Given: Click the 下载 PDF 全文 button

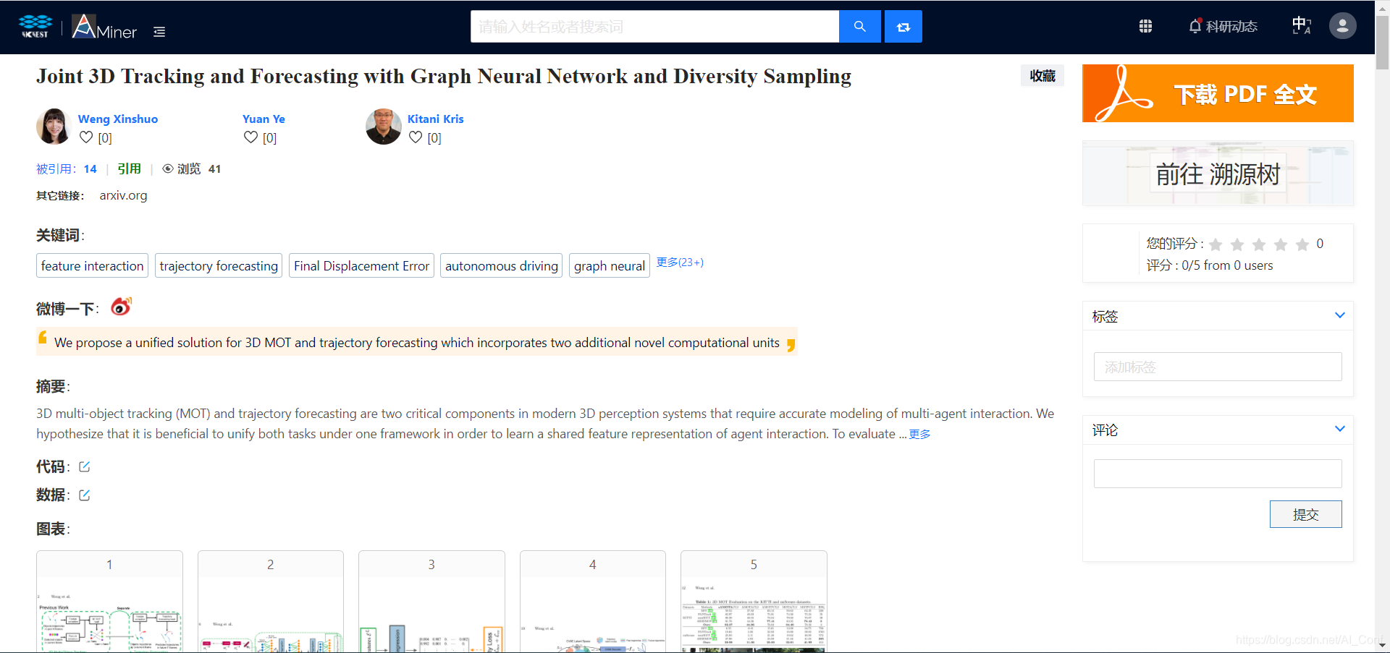Looking at the screenshot, I should (1218, 93).
